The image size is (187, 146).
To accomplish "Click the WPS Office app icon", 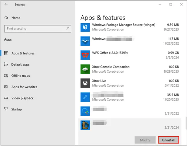I will (x=85, y=55).
